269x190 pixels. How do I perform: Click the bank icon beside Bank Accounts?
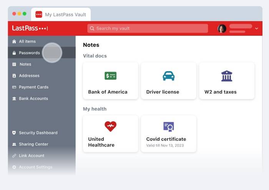[14, 98]
